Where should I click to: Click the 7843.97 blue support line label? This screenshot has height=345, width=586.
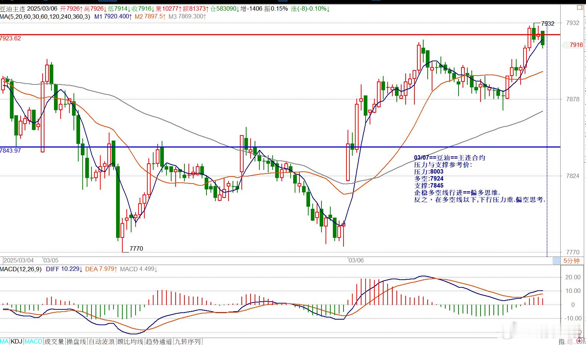[11, 150]
